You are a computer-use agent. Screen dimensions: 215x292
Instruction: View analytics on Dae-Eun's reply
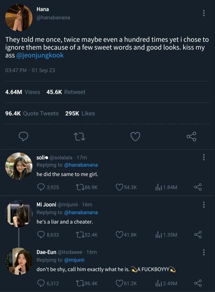(159, 283)
